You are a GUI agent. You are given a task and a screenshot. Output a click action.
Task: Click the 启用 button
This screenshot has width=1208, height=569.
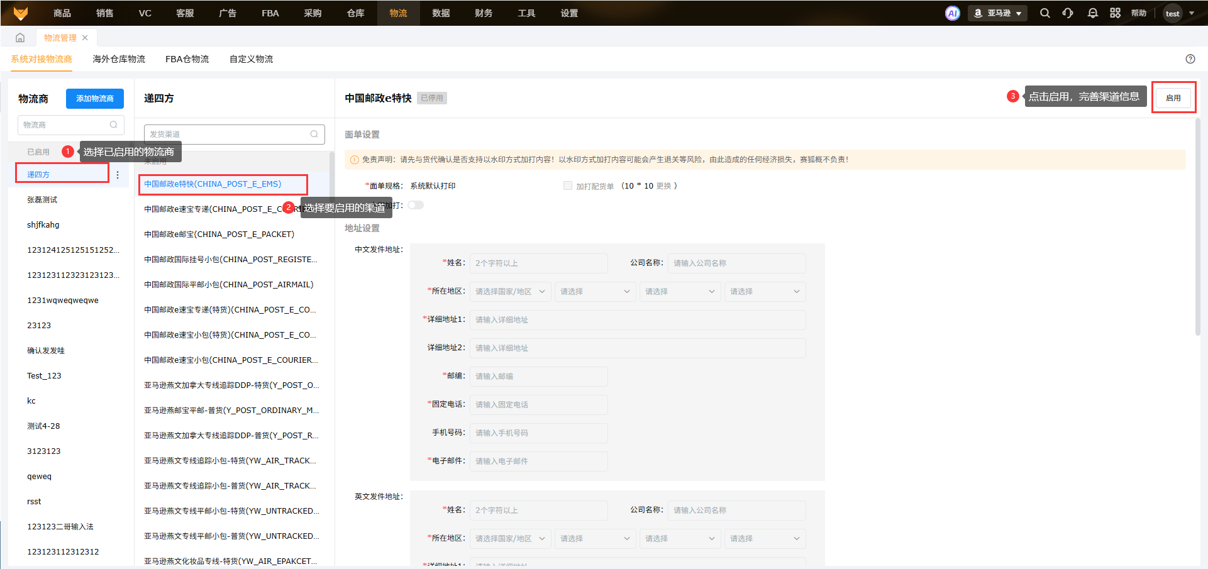(1173, 97)
